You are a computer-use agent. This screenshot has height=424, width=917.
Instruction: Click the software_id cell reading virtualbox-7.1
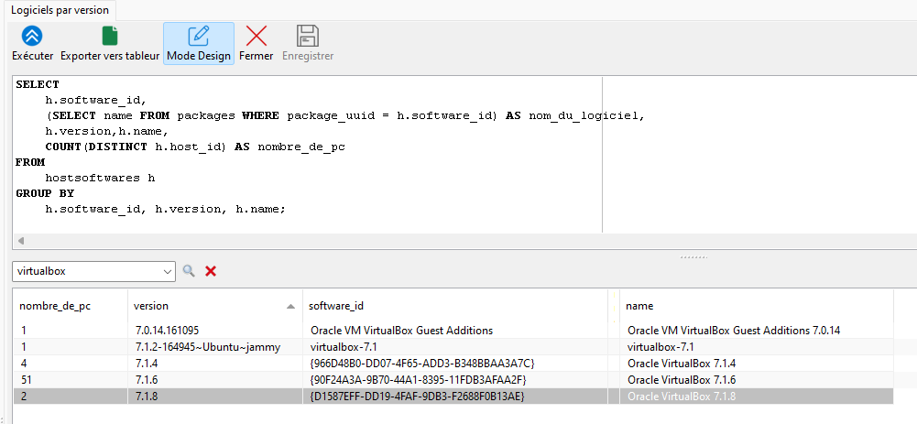456,347
